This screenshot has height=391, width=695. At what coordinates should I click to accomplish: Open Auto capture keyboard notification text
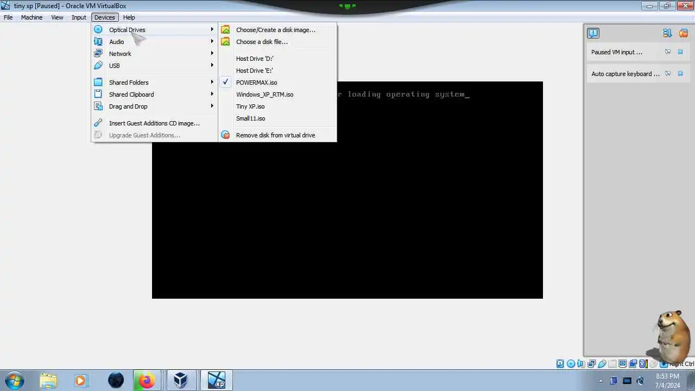pyautogui.click(x=625, y=74)
